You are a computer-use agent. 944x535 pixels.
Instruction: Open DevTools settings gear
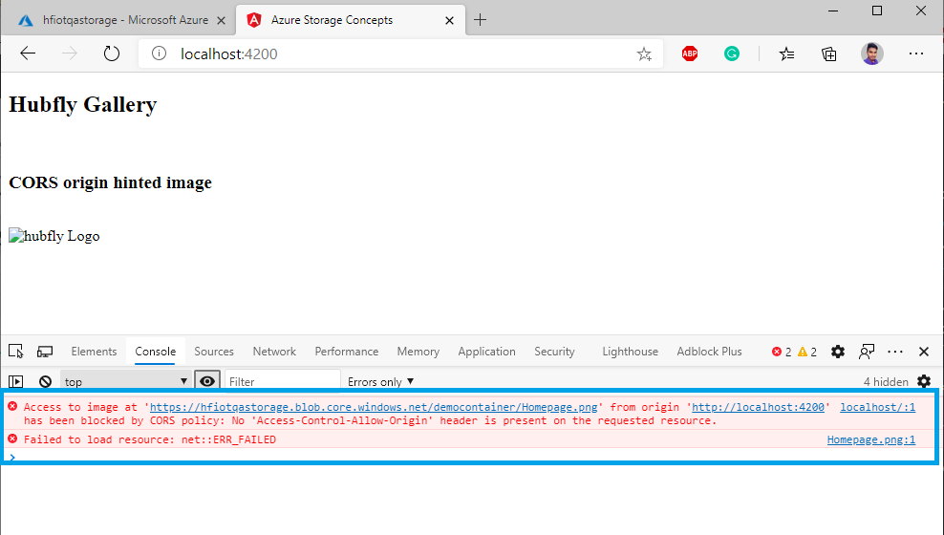click(x=837, y=352)
